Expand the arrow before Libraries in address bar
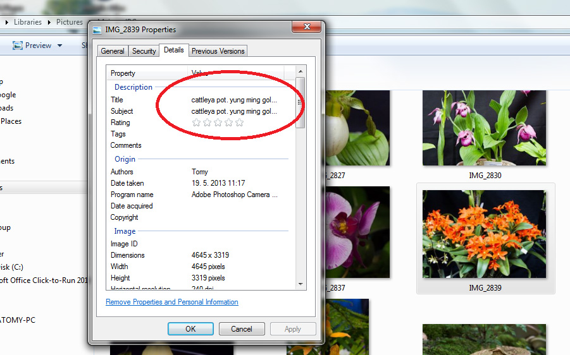 click(6, 22)
